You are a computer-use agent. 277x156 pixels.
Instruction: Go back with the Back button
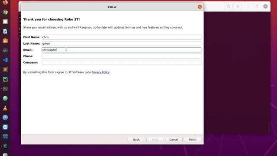tap(136, 140)
